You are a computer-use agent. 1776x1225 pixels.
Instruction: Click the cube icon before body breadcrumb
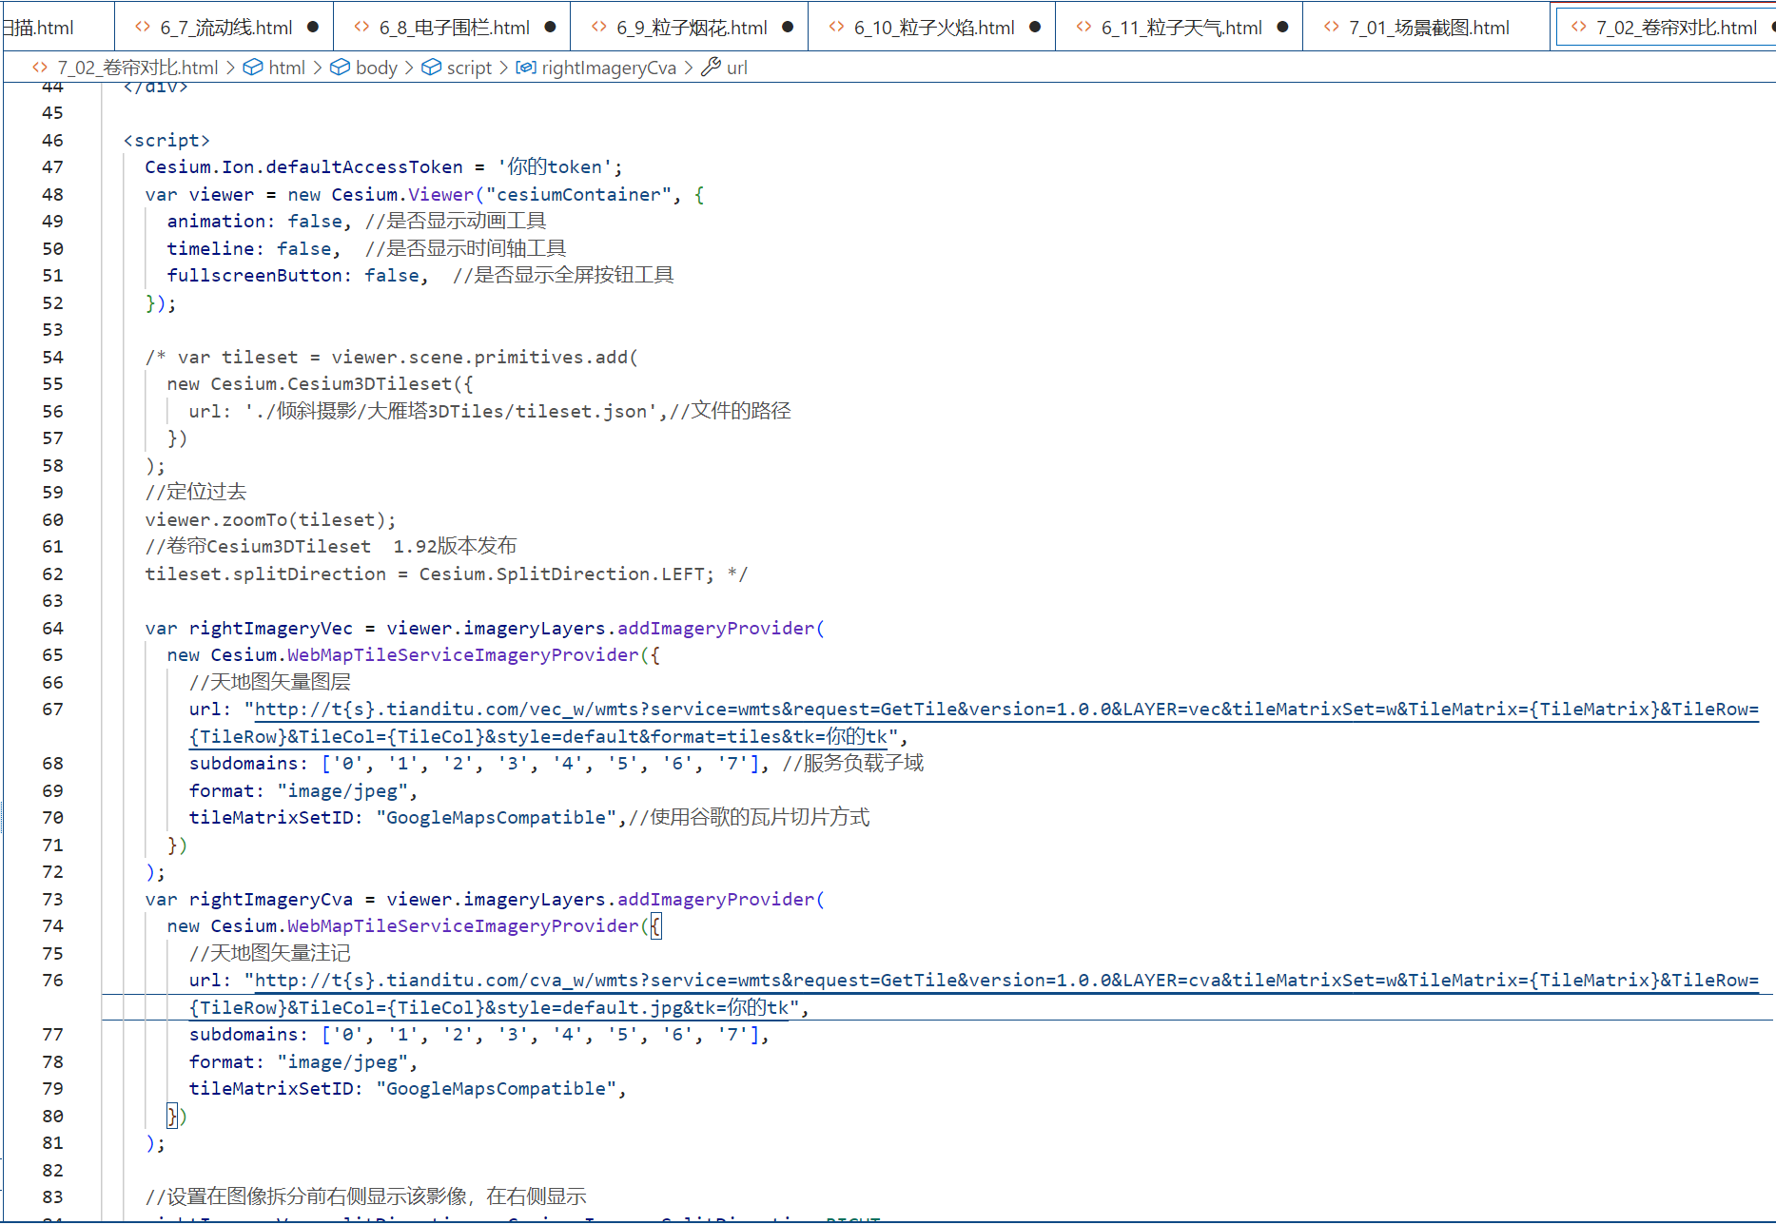340,68
